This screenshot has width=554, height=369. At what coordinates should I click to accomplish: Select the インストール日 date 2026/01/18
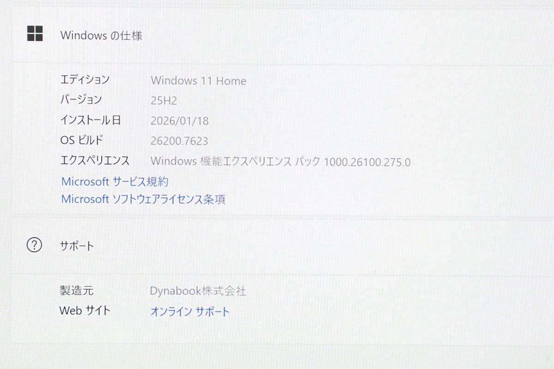tap(180, 120)
